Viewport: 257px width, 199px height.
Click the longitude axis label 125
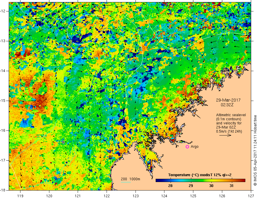[x=193, y=196]
